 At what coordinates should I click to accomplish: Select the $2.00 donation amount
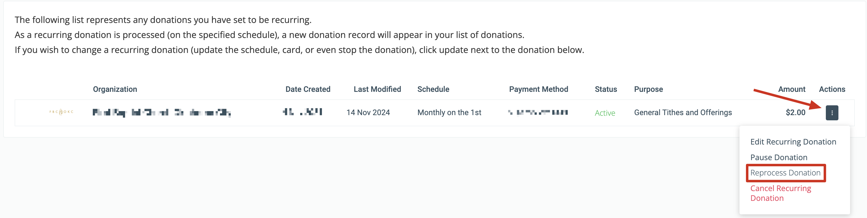pos(796,112)
